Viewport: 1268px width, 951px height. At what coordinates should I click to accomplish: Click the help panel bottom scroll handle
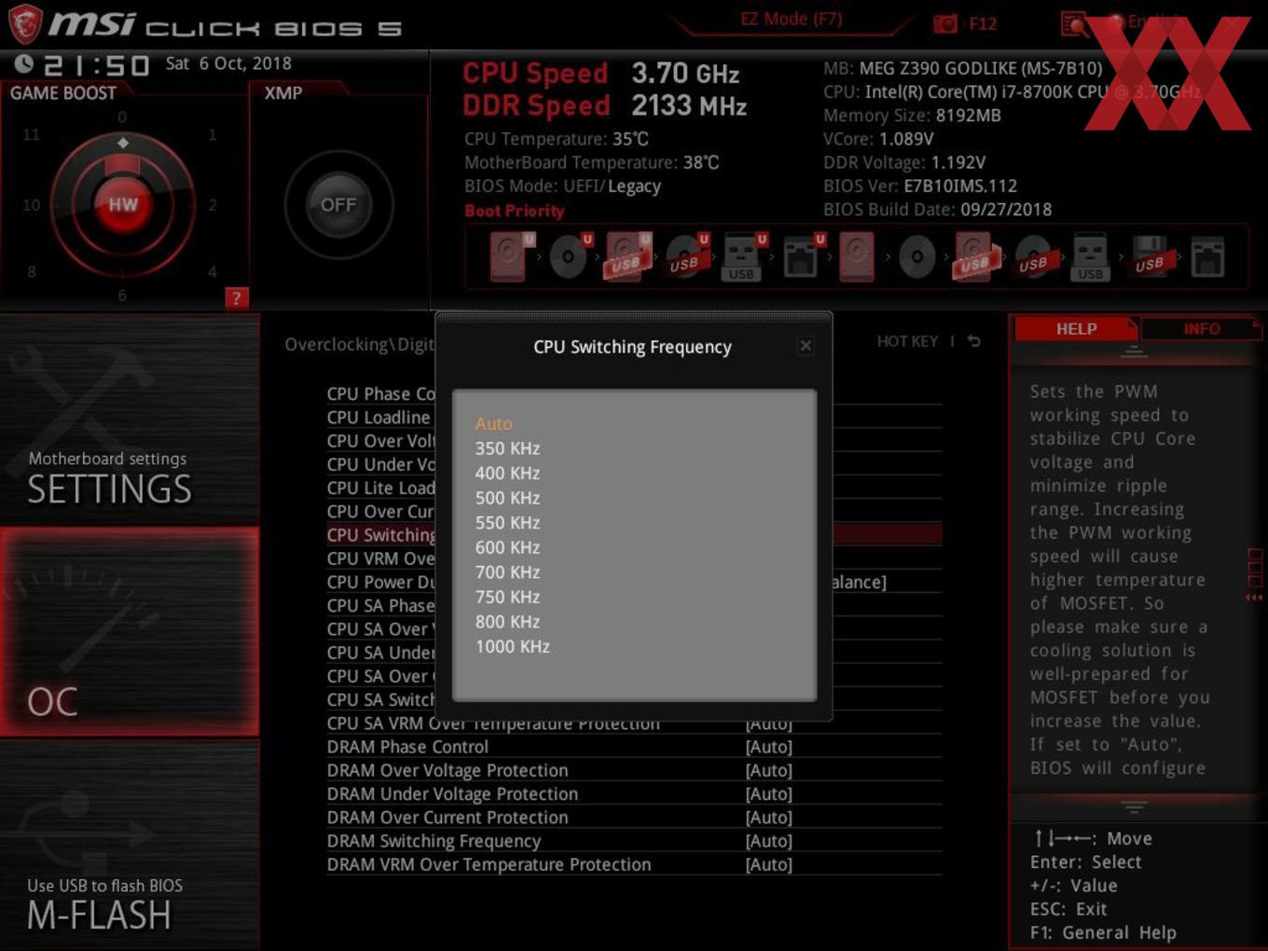tap(1134, 806)
